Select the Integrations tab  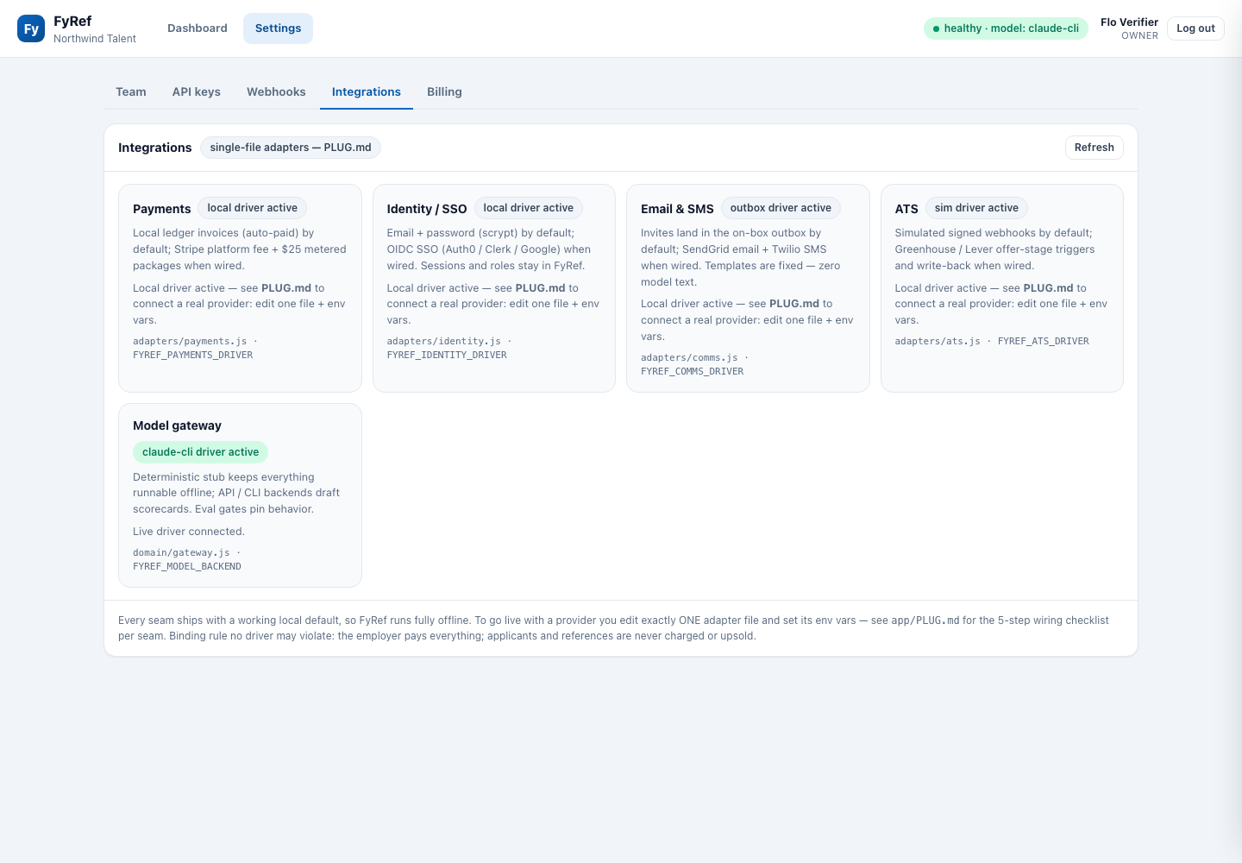coord(367,91)
